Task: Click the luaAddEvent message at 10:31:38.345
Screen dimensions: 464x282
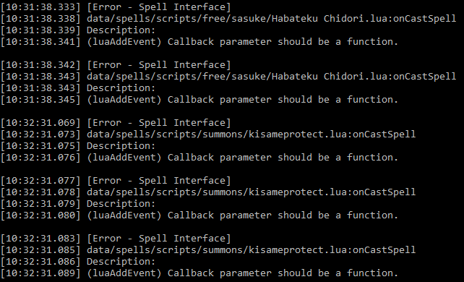Action: (243, 100)
